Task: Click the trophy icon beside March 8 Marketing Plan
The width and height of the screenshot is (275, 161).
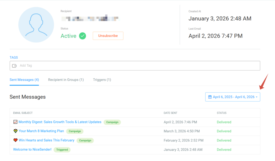Action: click(x=15, y=131)
